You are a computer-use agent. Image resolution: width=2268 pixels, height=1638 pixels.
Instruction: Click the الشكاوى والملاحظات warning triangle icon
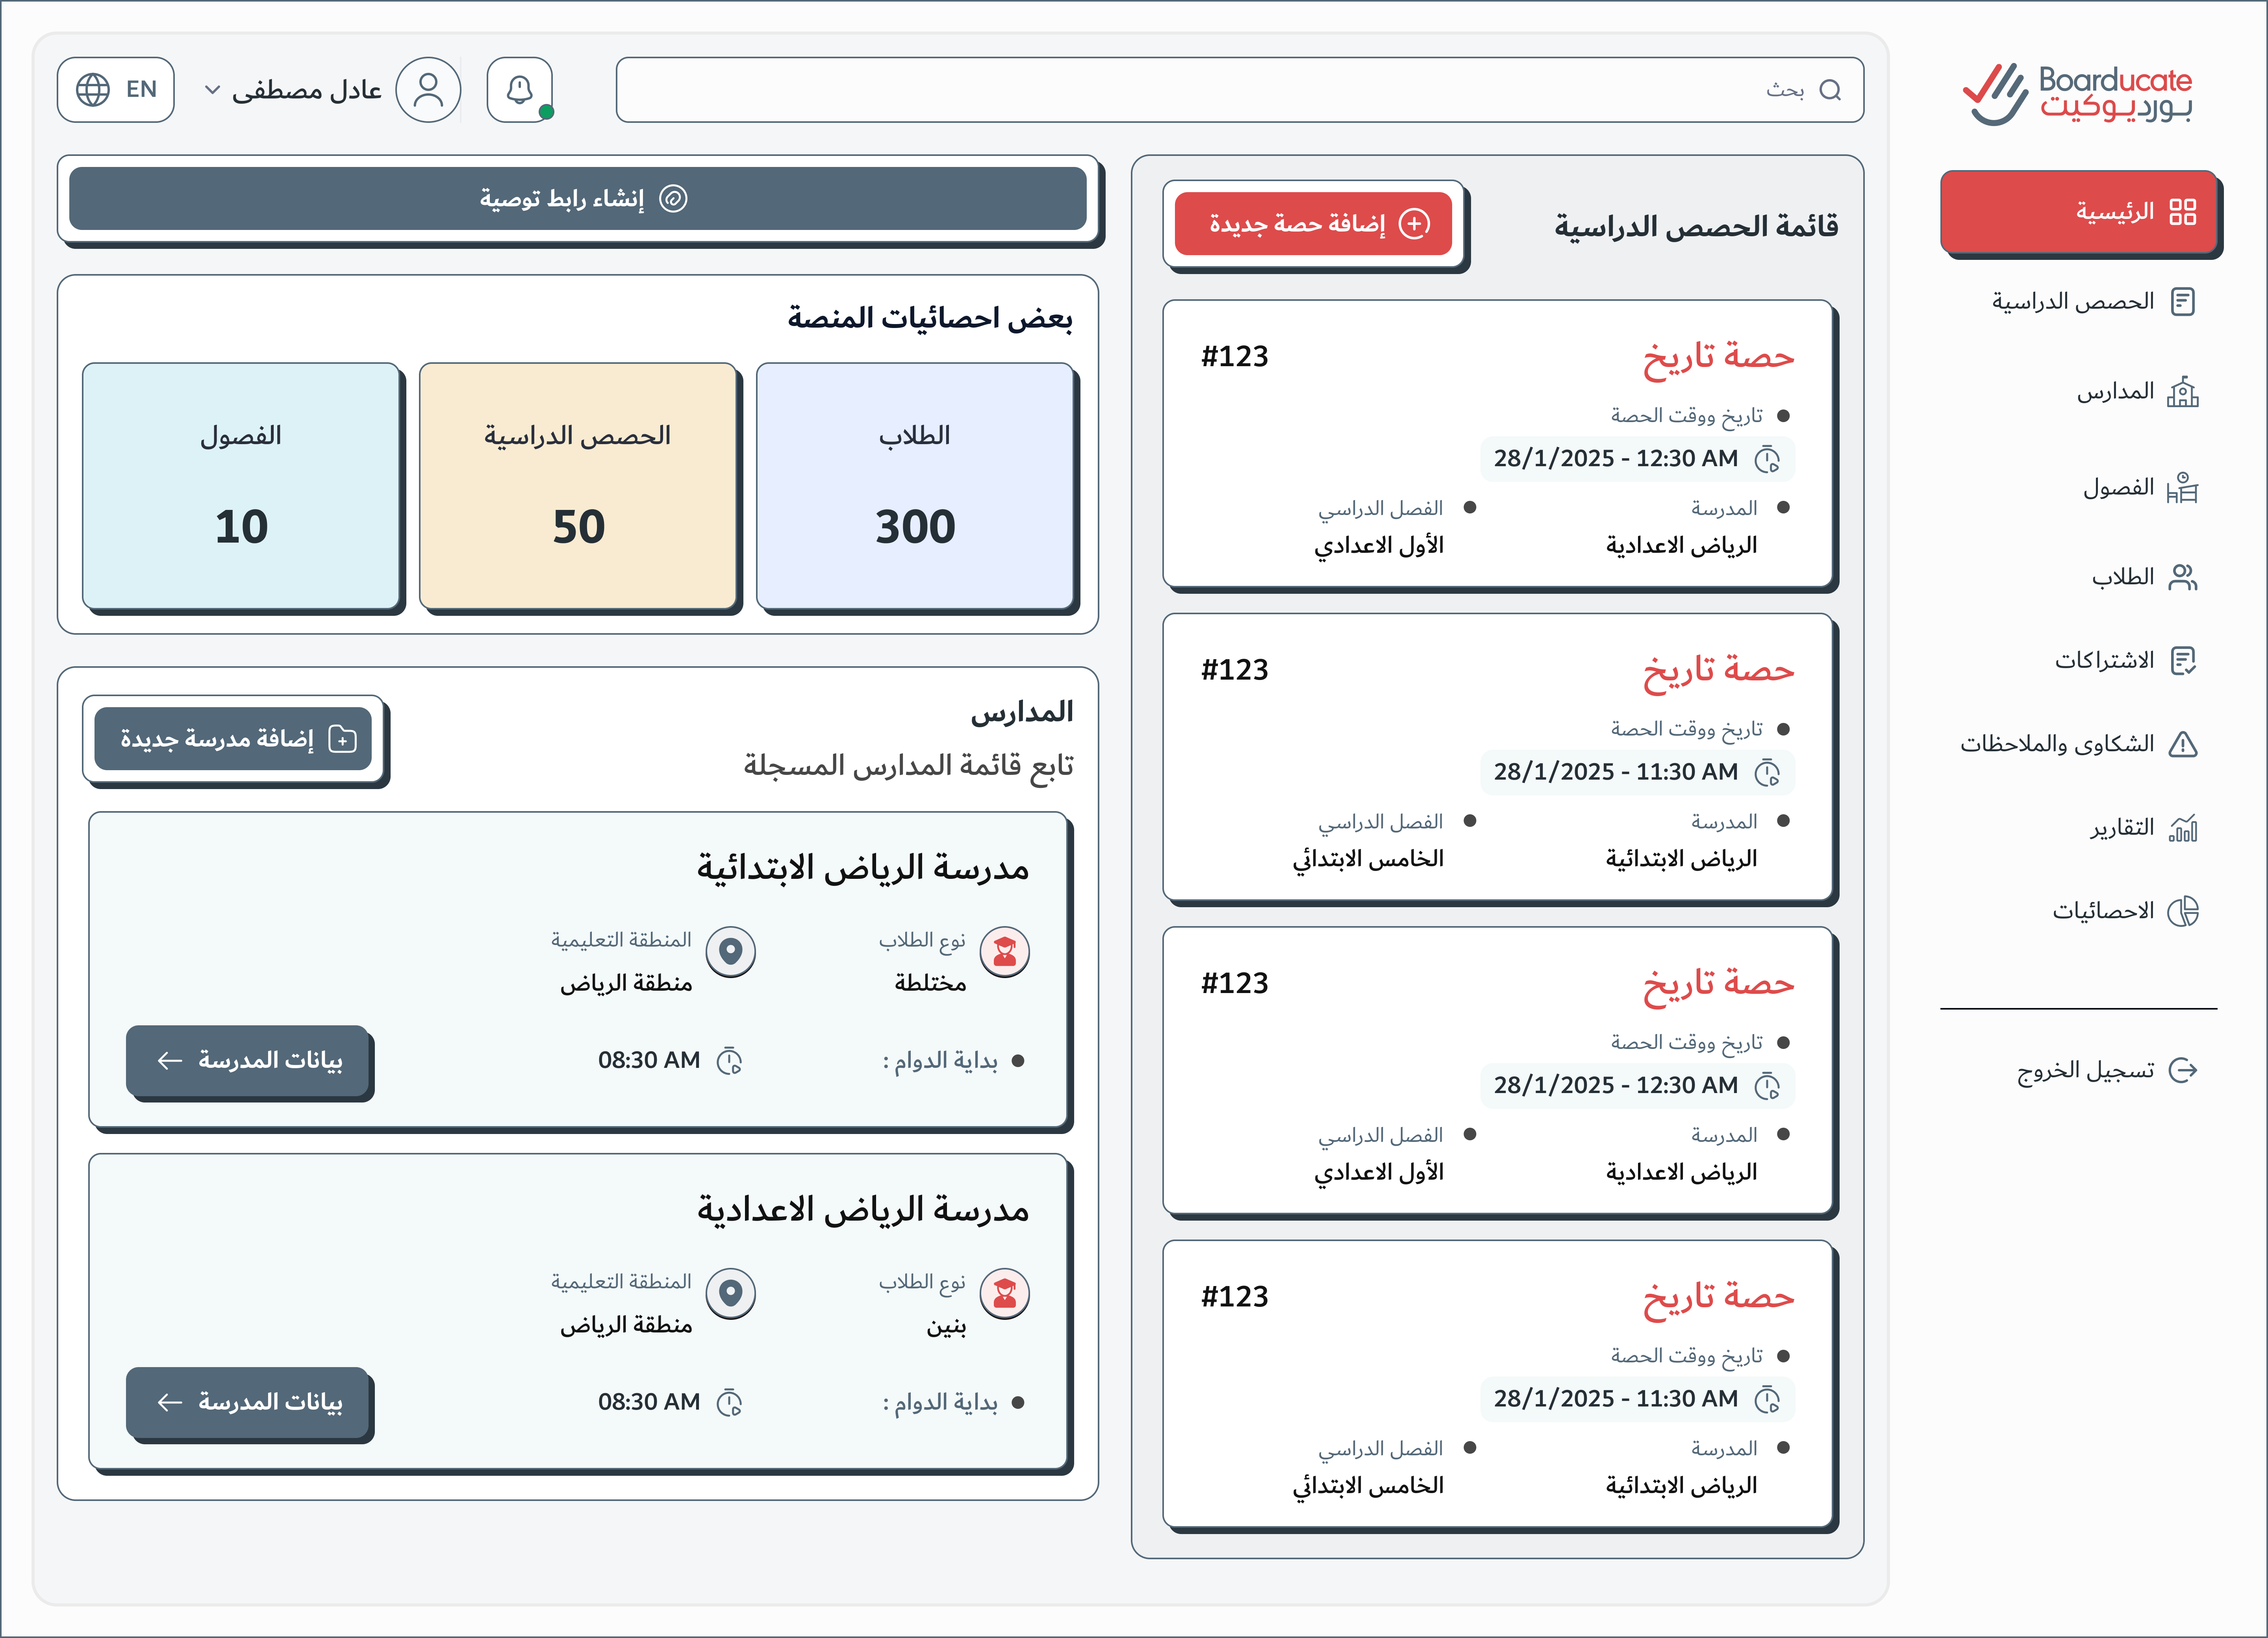point(2183,744)
